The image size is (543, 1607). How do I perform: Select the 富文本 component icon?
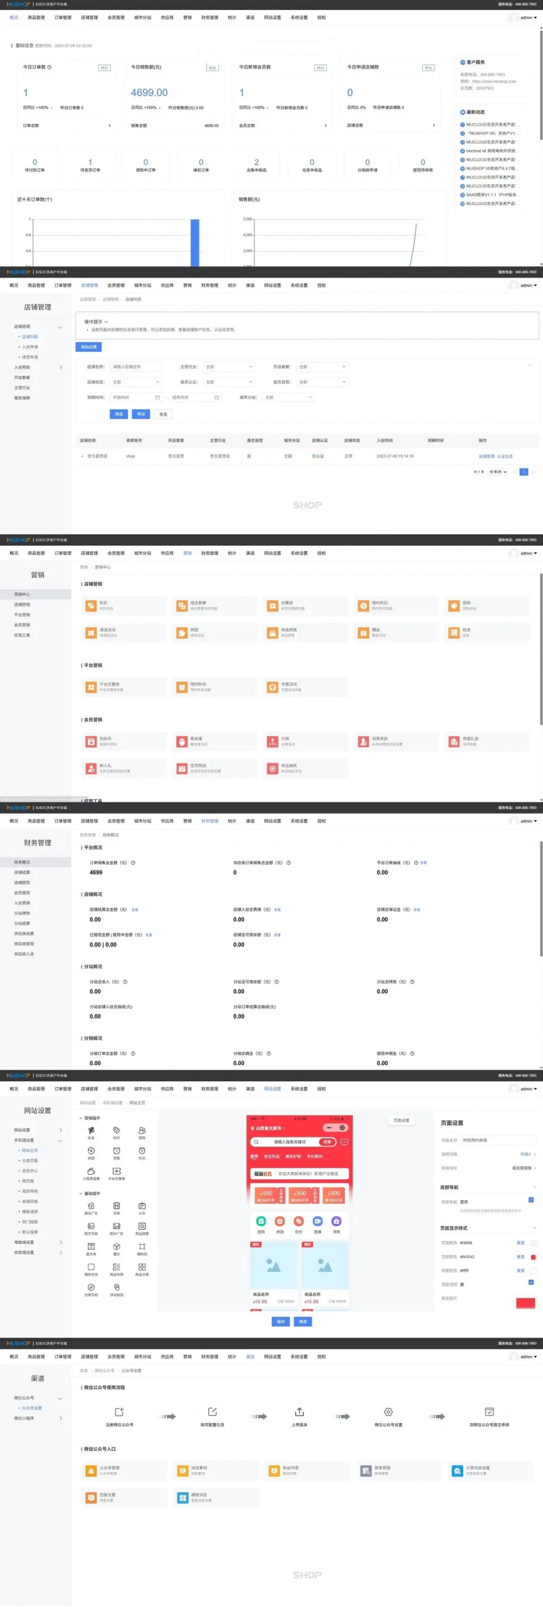(x=91, y=1246)
